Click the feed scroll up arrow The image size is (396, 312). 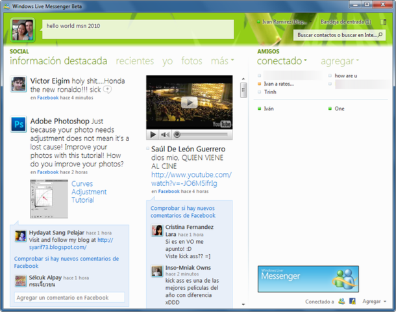coord(243,79)
